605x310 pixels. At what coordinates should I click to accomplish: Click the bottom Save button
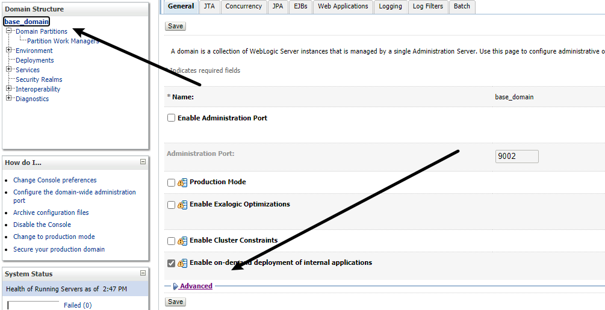point(176,302)
